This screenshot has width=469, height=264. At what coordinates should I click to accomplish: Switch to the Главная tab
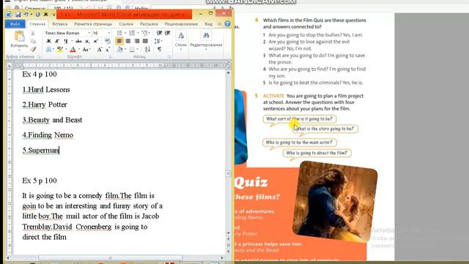37,23
